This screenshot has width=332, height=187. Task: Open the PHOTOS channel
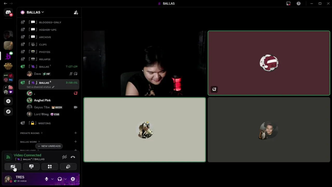(49, 52)
